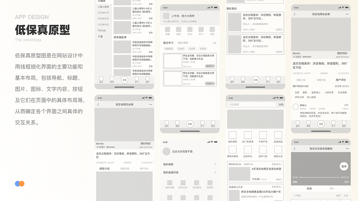Open the 课程优惠券 grid icon
358x201 pixels.
pos(232,150)
